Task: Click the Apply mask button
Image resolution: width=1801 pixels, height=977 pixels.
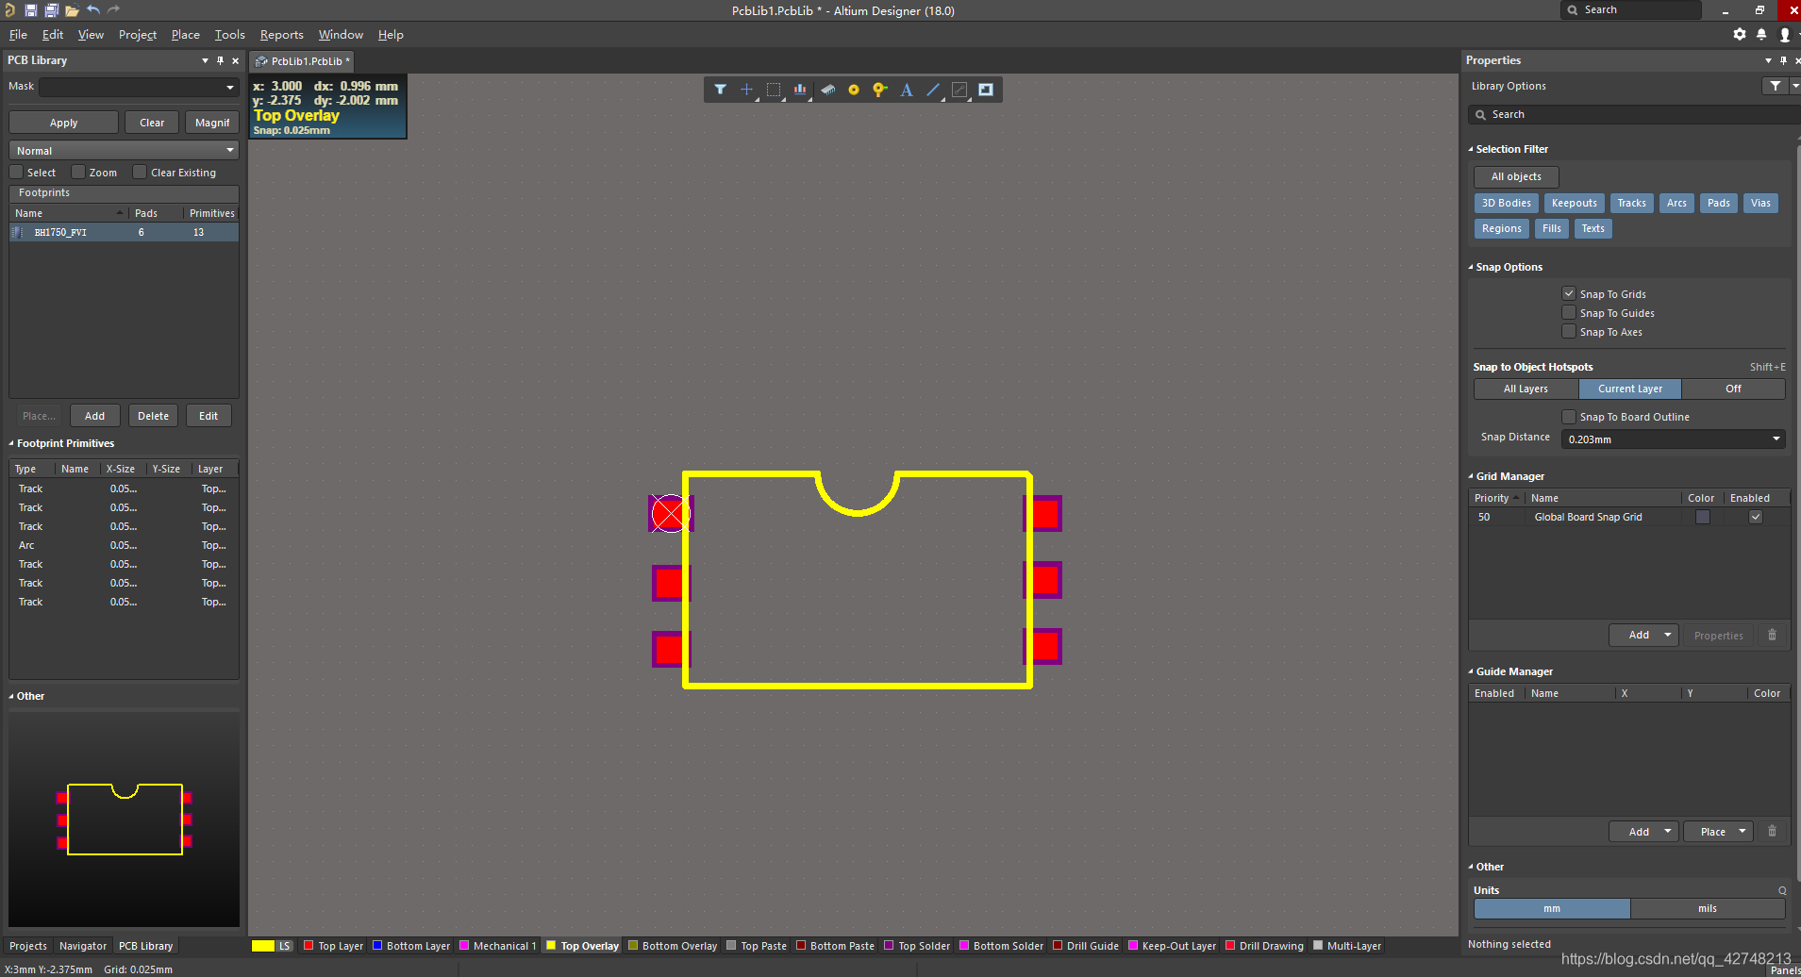Action: coord(64,123)
